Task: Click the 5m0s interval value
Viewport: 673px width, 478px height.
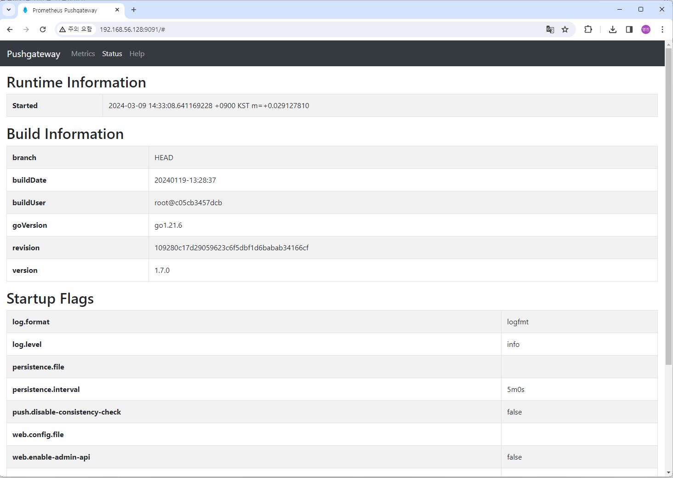Action: tap(516, 390)
